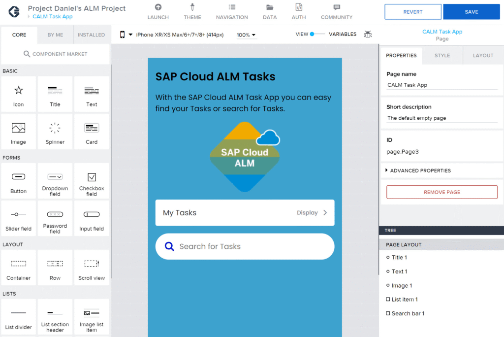Click the Search for Tasks bar

pos(245,246)
